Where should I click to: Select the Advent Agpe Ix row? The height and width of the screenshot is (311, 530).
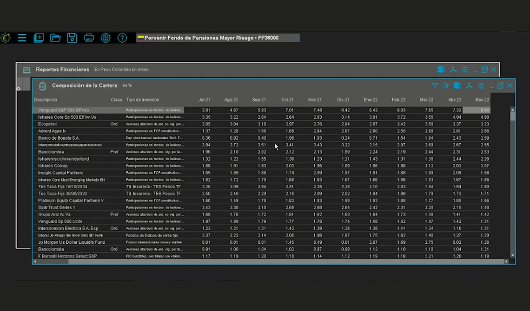(x=261, y=131)
